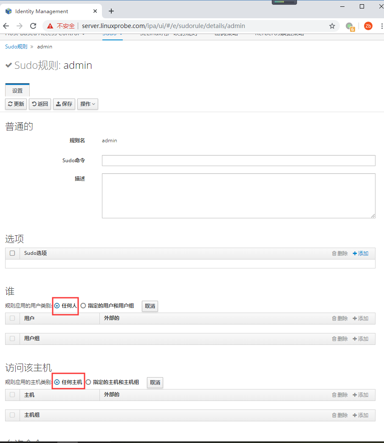
Task: Click 删除 in the 主机组 table
Action: pos(340,415)
